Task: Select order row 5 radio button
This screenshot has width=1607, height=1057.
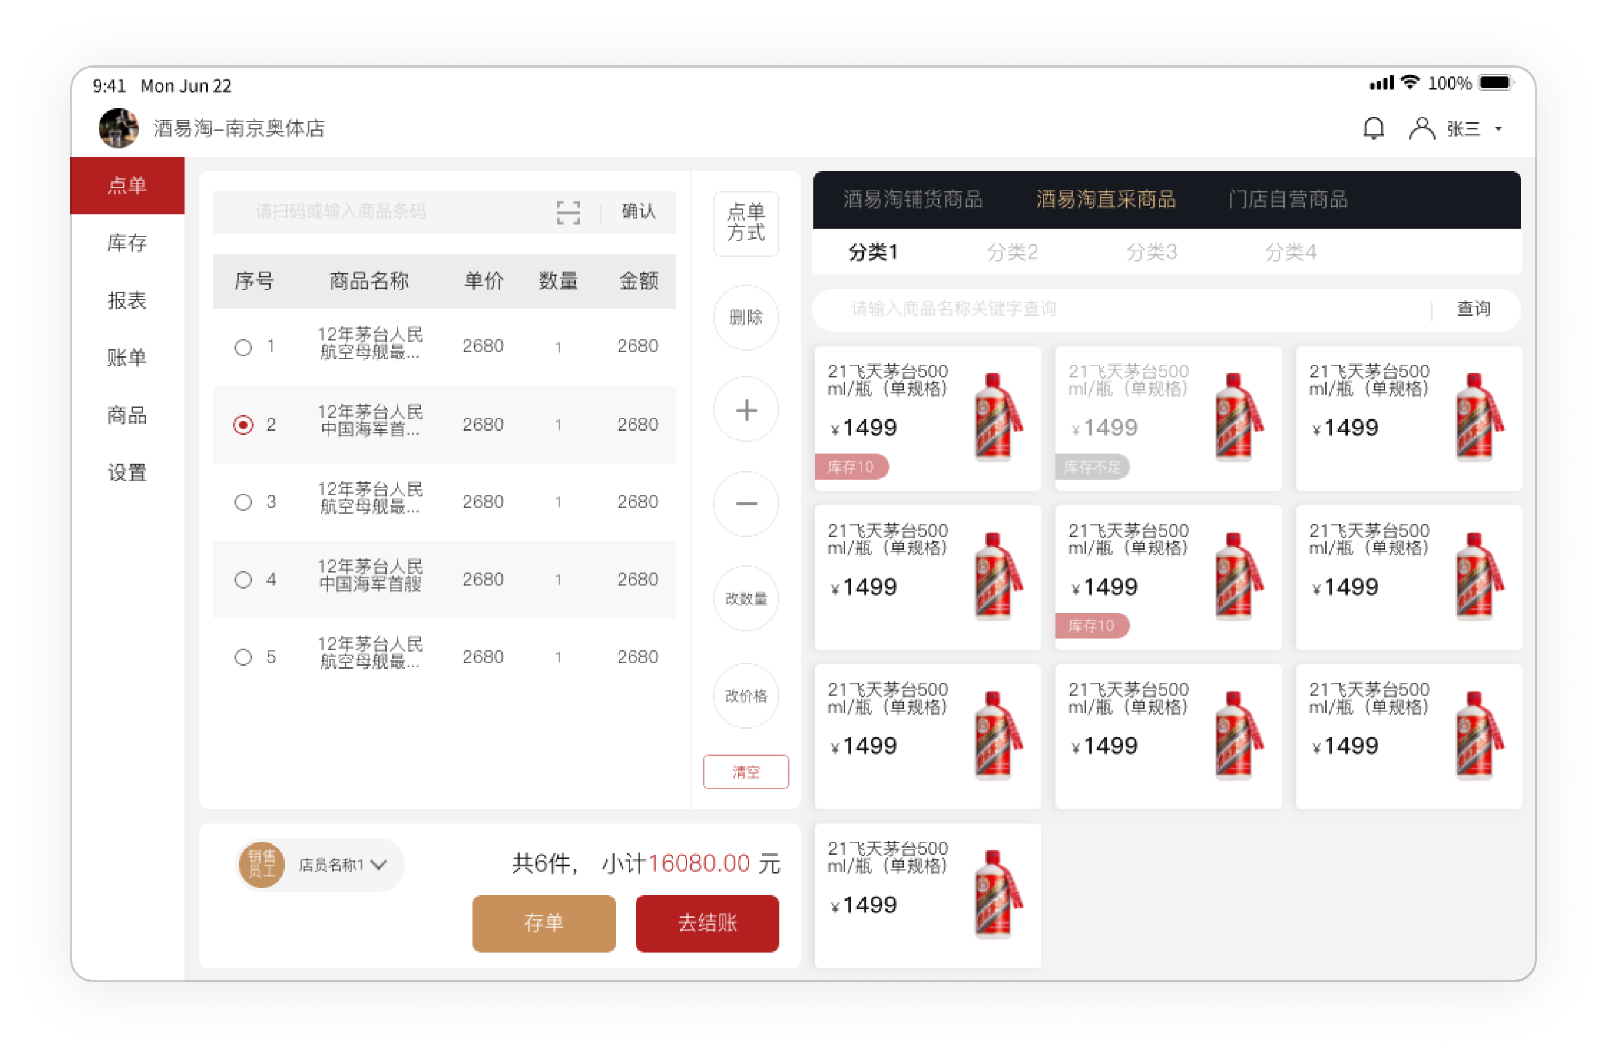Action: click(x=243, y=657)
